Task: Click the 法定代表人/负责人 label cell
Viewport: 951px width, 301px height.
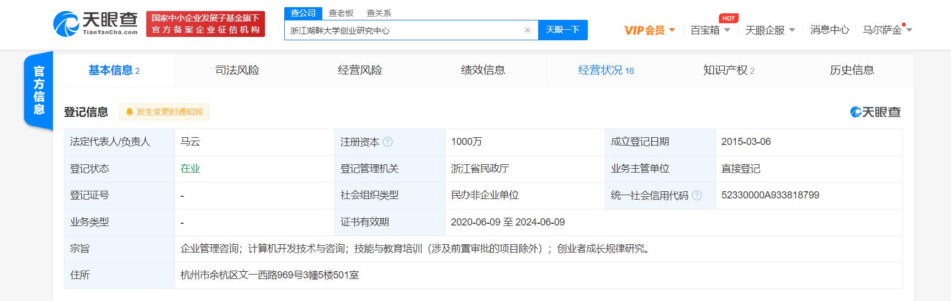Action: click(x=119, y=142)
